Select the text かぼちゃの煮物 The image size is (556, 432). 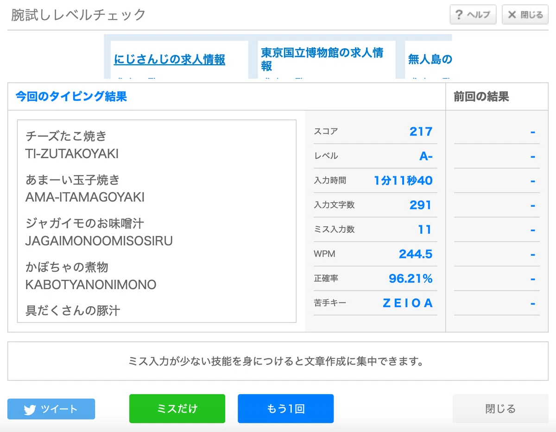67,267
